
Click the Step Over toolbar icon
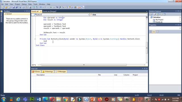click(x=60, y=7)
